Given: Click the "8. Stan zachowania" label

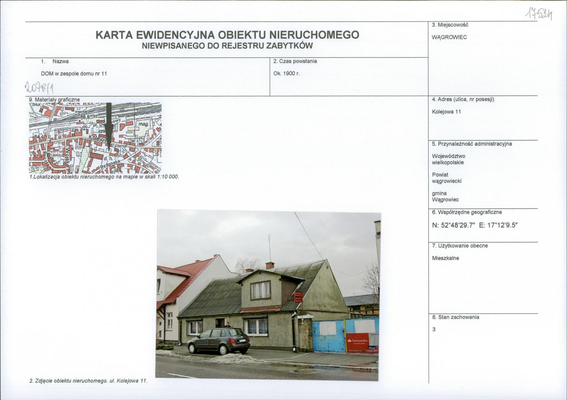Looking at the screenshot, I should point(456,317).
